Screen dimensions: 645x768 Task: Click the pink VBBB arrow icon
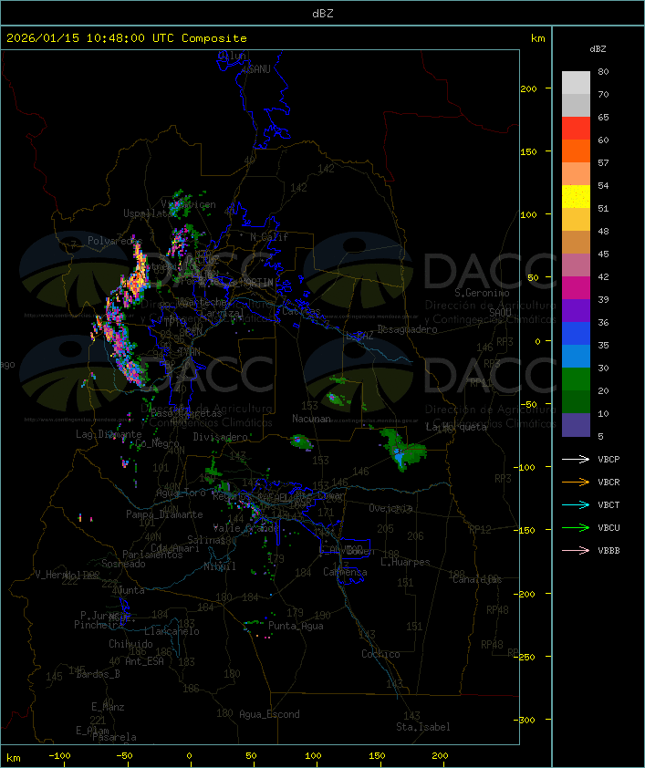577,551
